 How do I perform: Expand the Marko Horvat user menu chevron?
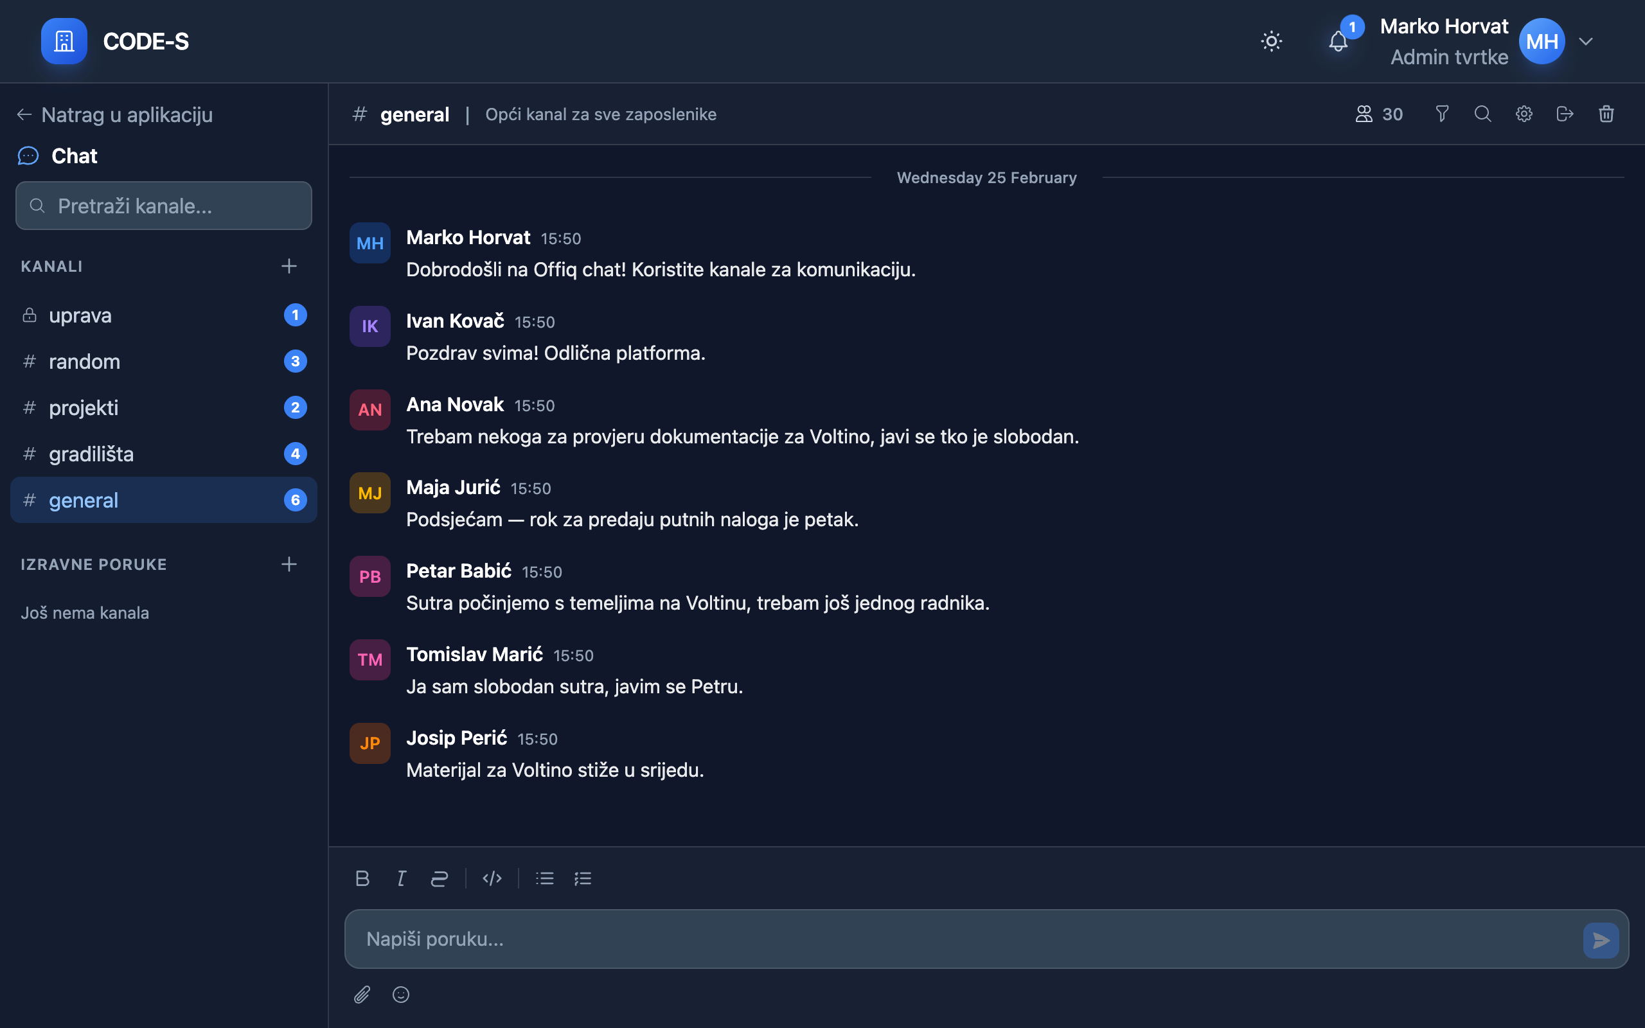(1586, 42)
